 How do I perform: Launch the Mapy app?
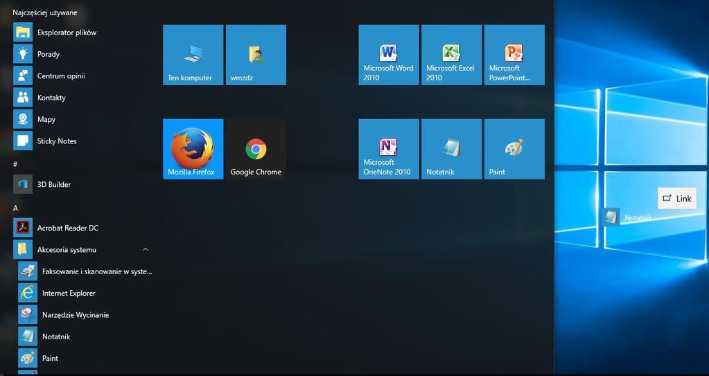point(81,119)
